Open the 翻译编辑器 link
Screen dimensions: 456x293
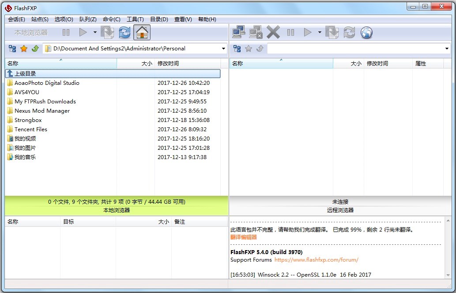tap(243, 237)
